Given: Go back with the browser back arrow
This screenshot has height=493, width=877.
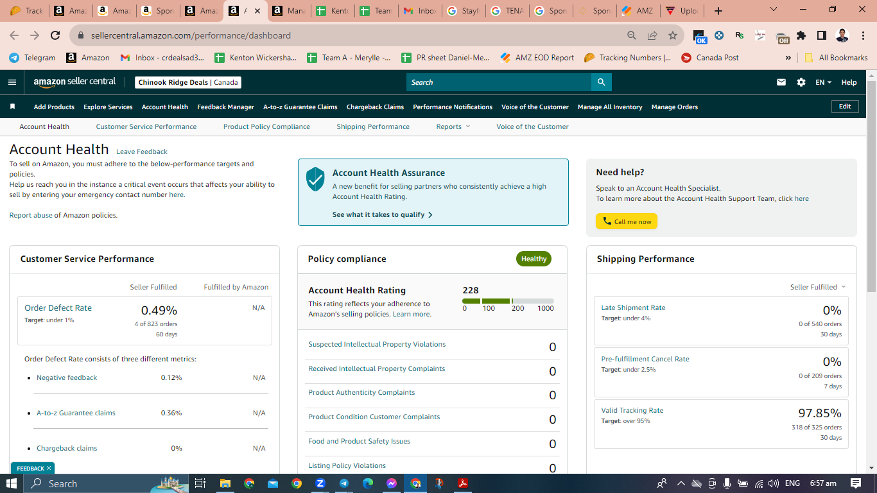Looking at the screenshot, I should point(14,35).
